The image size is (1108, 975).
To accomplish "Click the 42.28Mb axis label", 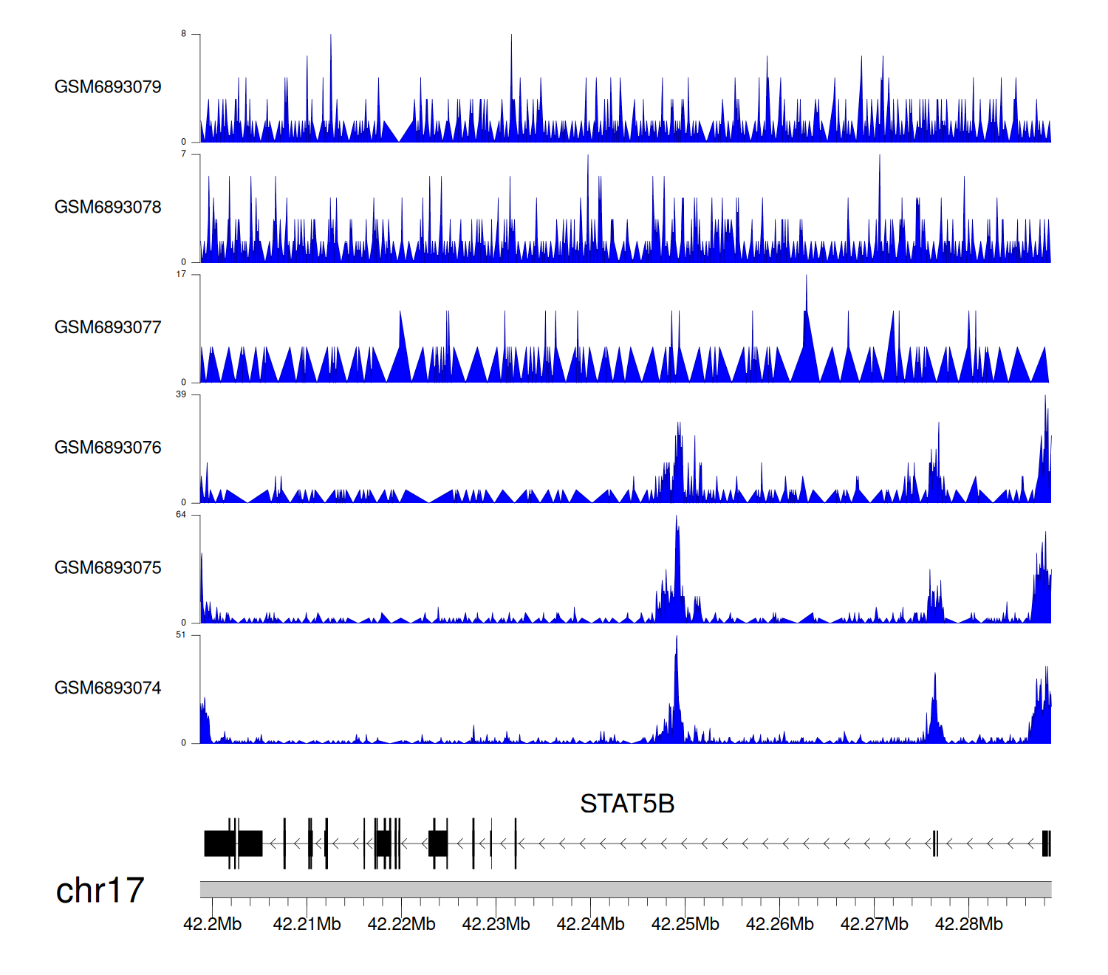I will coord(968,924).
